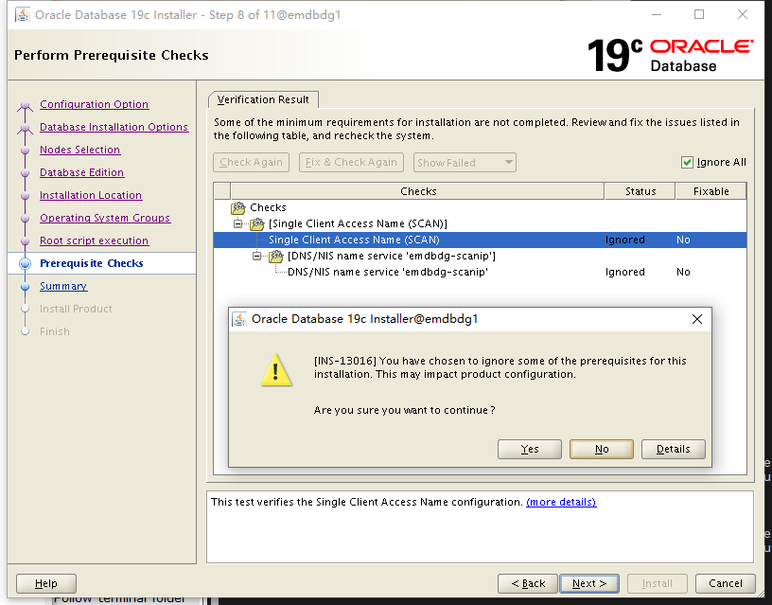Toggle the Ignore All checkbox
Screen dimensions: 772x605
pos(687,162)
